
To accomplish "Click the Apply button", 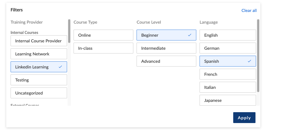I will pos(244,118).
